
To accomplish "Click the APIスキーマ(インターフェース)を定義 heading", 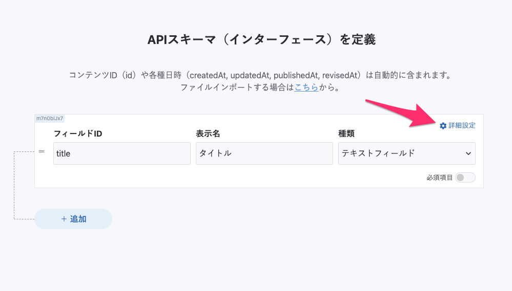I will 261,39.
